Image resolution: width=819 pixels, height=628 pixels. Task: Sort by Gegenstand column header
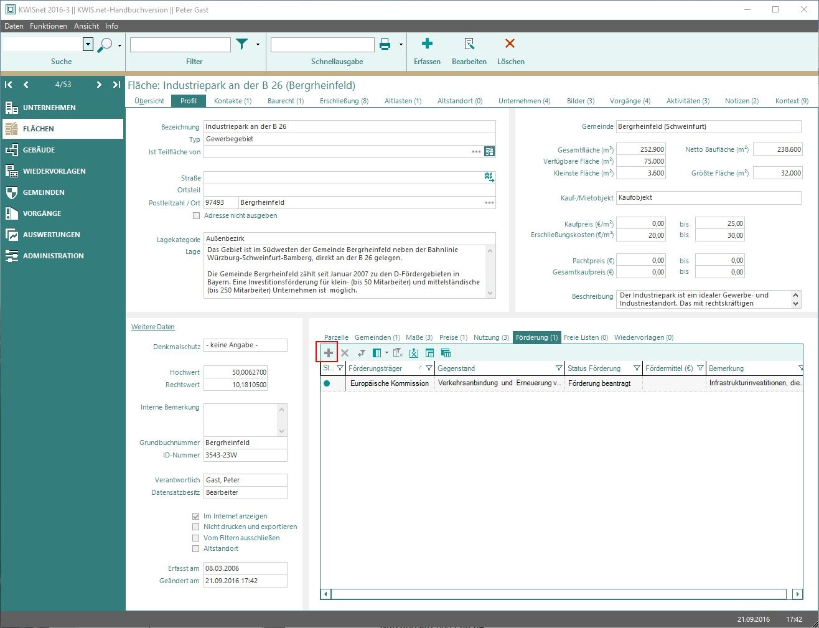pyautogui.click(x=456, y=368)
